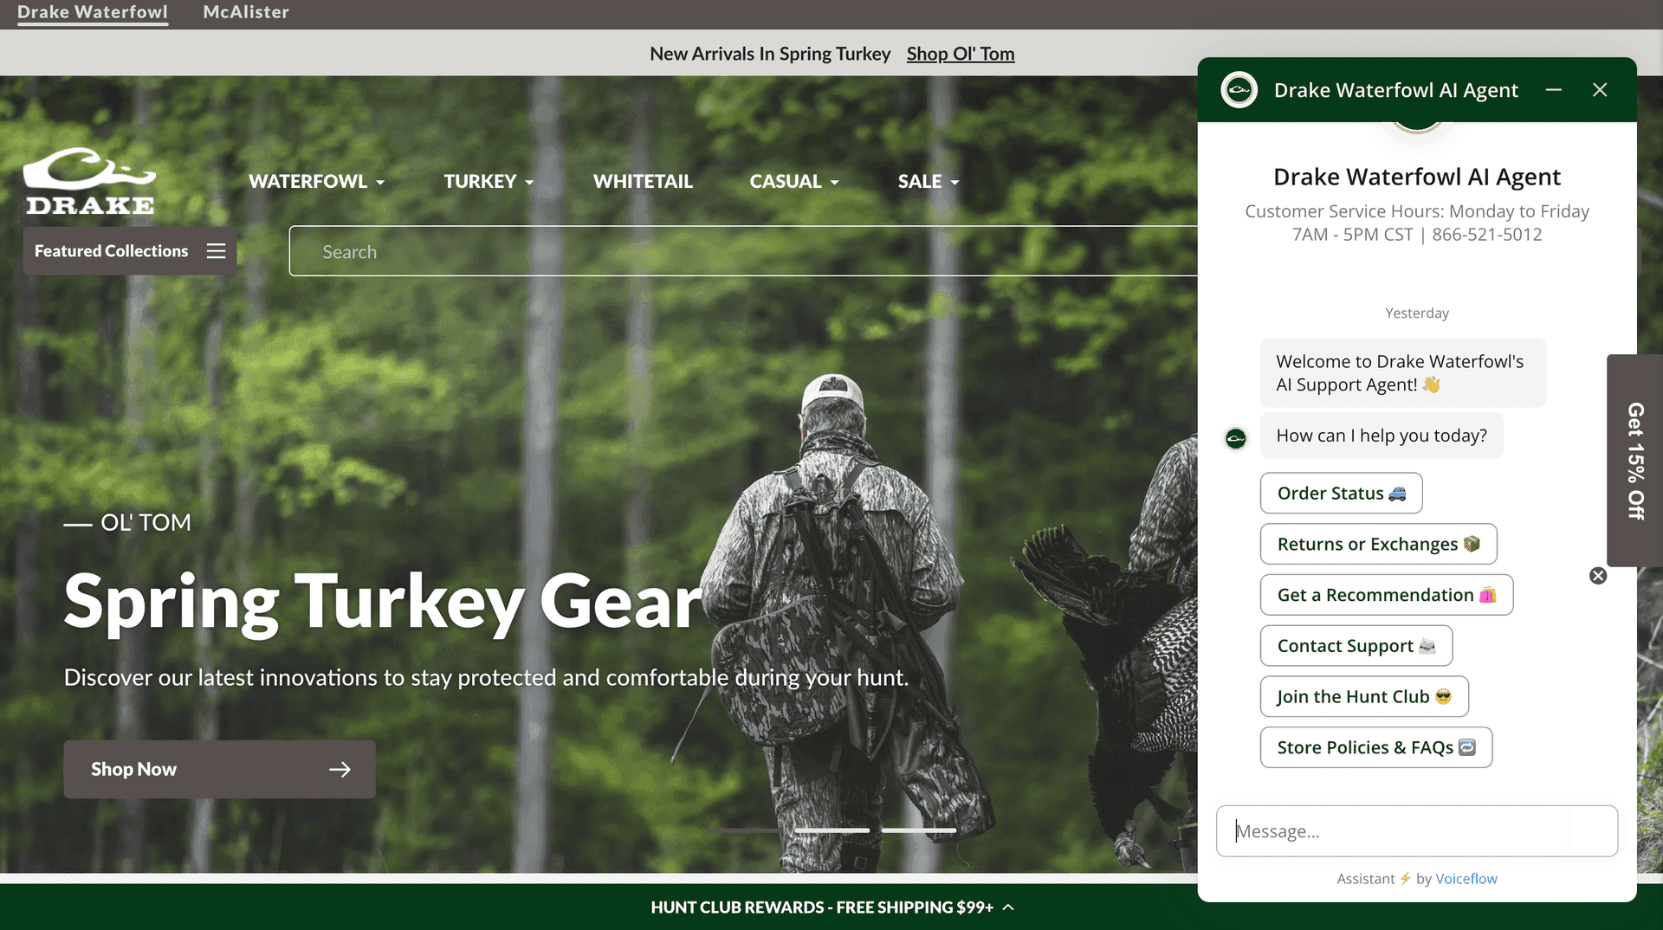Choose the Returns or Exchanges option
This screenshot has height=930, width=1663.
(1378, 544)
